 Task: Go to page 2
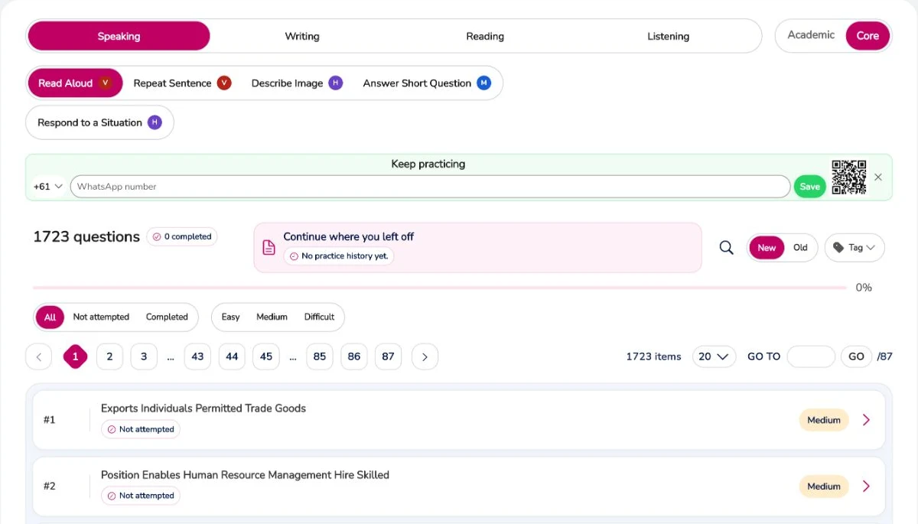pos(109,356)
